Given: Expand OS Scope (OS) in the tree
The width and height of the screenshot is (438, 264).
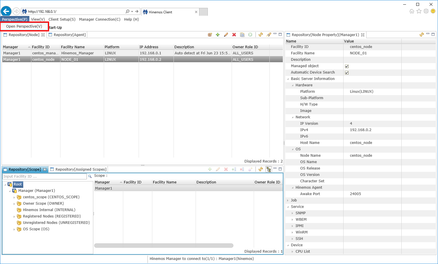Looking at the screenshot, I should coord(14,229).
